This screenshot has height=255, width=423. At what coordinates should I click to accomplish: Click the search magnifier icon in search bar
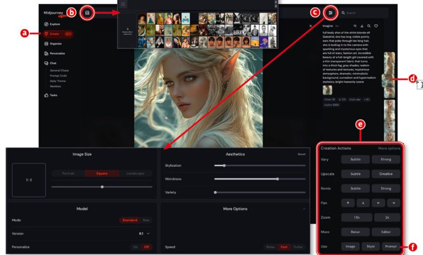[x=343, y=12]
